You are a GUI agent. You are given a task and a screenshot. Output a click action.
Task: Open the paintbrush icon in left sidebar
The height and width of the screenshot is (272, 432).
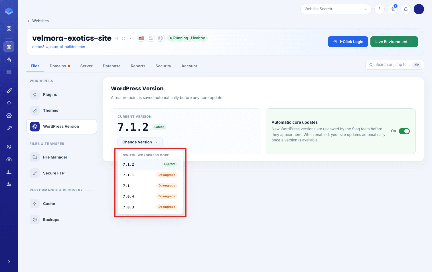pyautogui.click(x=9, y=90)
